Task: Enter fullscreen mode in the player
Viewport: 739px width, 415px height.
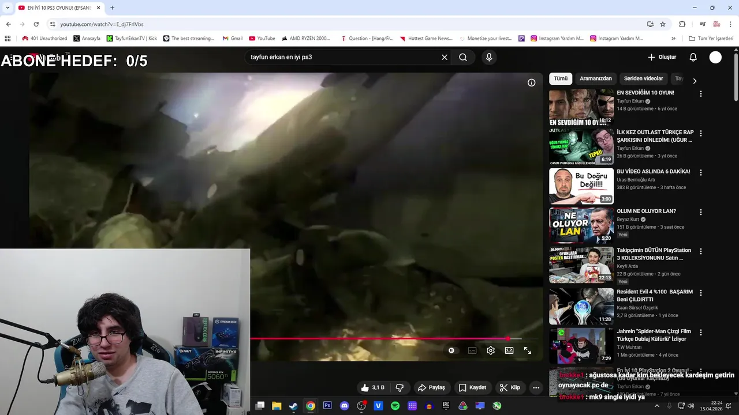Action: pyautogui.click(x=528, y=350)
